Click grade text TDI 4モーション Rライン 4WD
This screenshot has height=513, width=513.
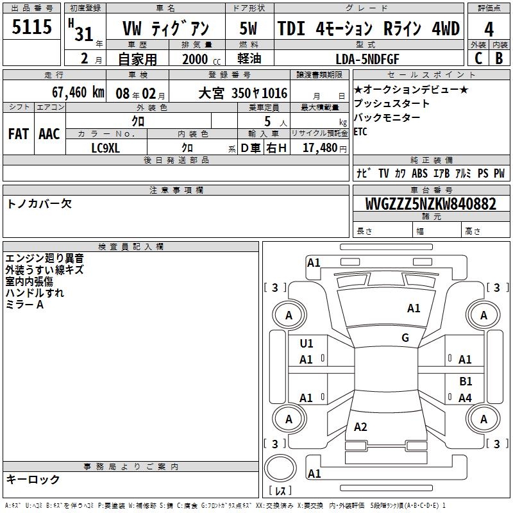[369, 28]
